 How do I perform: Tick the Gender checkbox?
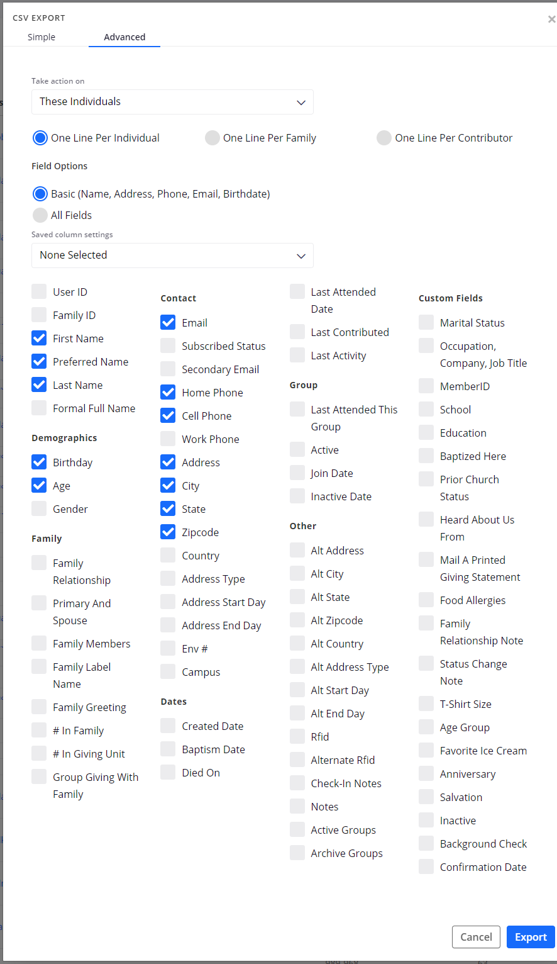(x=39, y=508)
